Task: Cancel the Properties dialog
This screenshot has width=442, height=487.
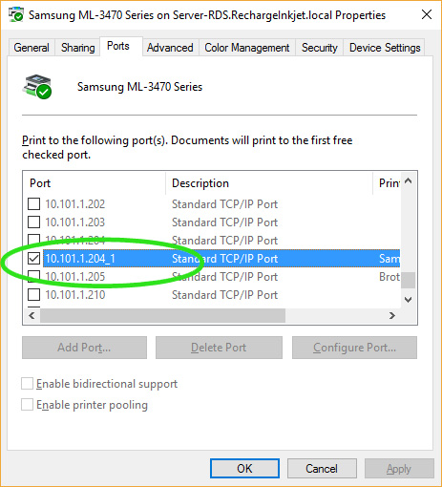Action: (x=322, y=469)
